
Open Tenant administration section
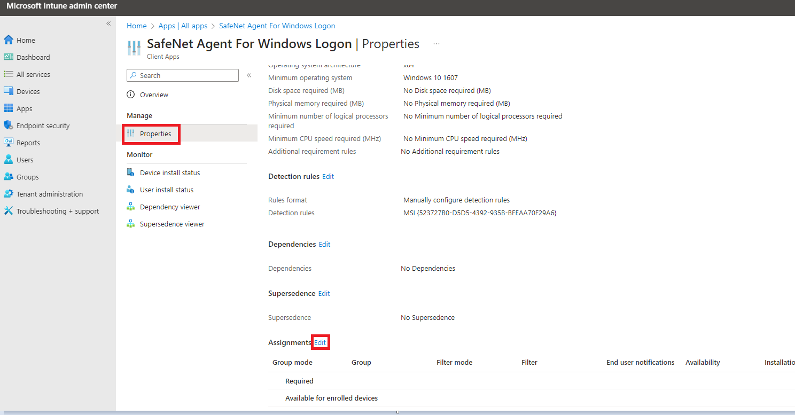pos(50,194)
